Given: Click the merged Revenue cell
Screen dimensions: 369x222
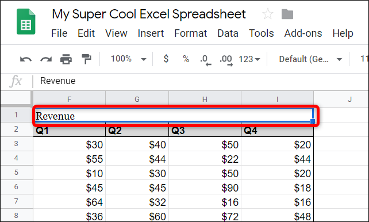Looking at the screenshot, I should [173, 116].
